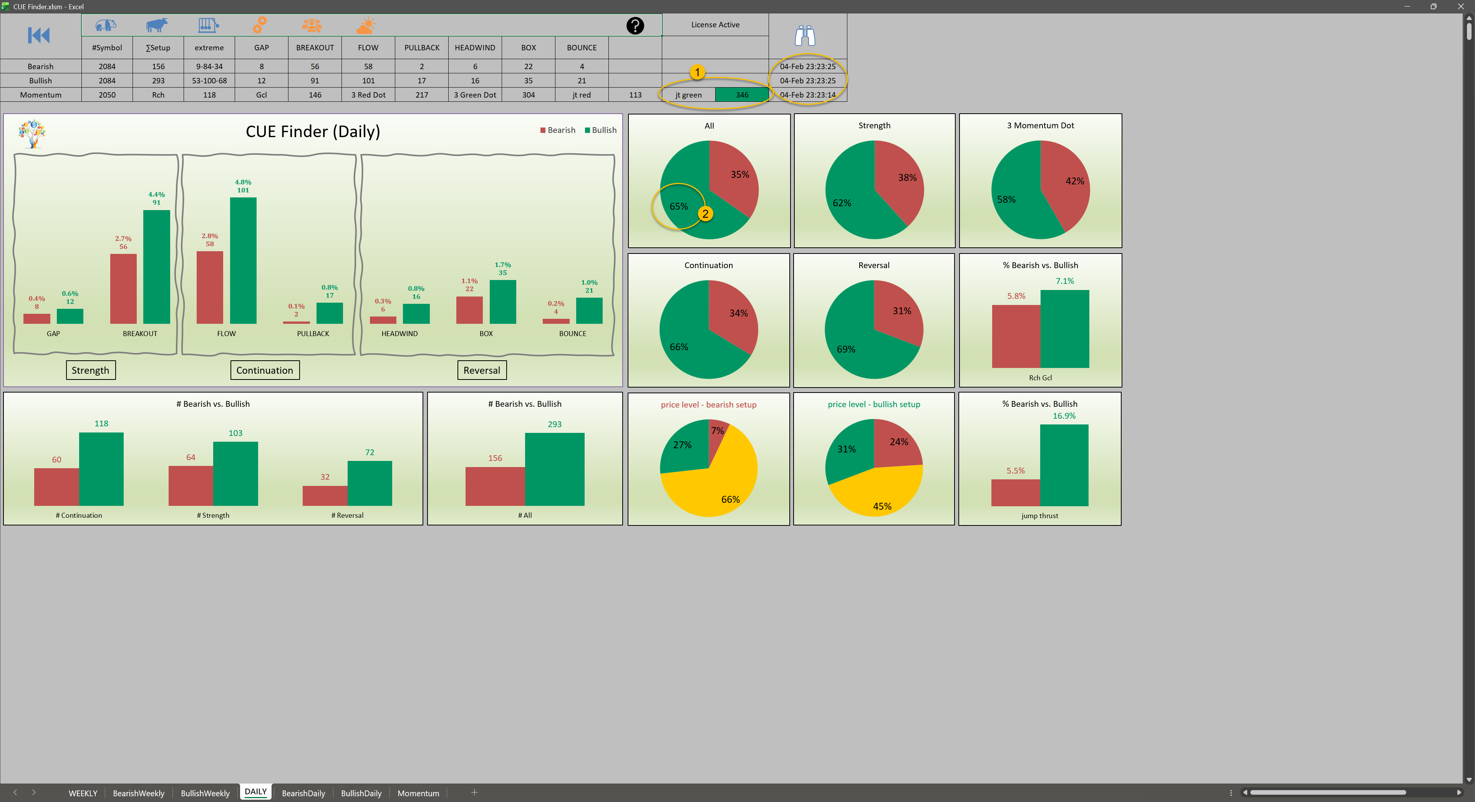The width and height of the screenshot is (1475, 802).
Task: Click the bull icon in the toolbar
Action: pyautogui.click(x=157, y=25)
